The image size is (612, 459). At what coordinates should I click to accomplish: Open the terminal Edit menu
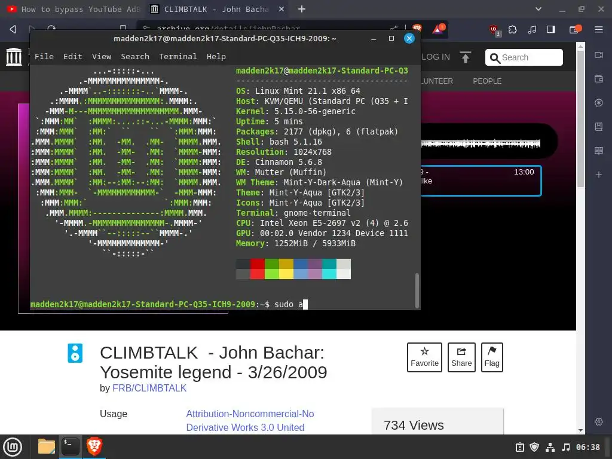(x=72, y=57)
